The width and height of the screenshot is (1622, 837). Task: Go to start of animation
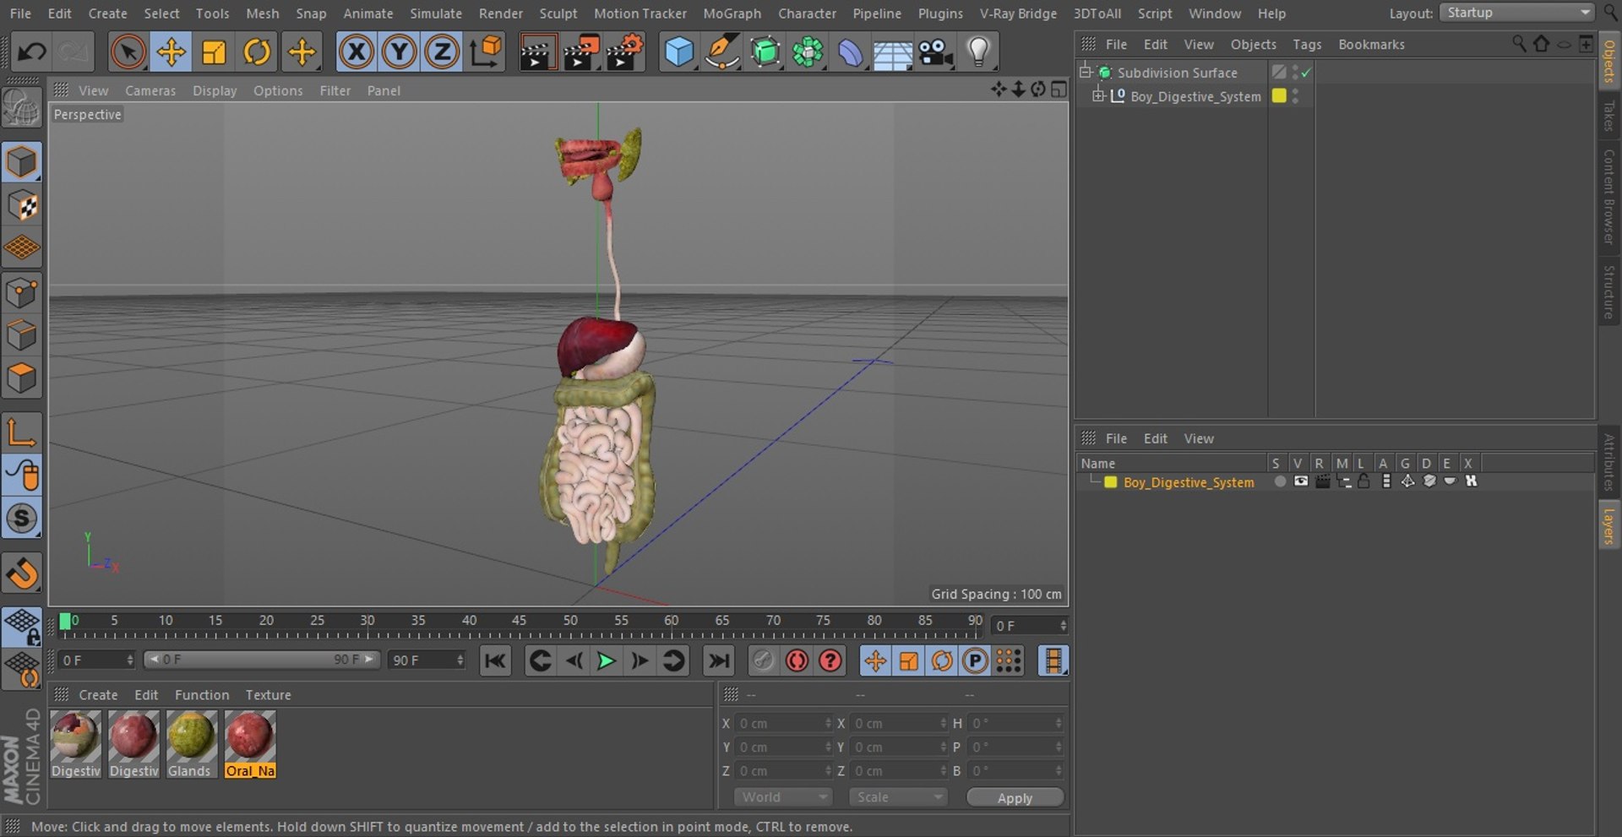point(495,660)
